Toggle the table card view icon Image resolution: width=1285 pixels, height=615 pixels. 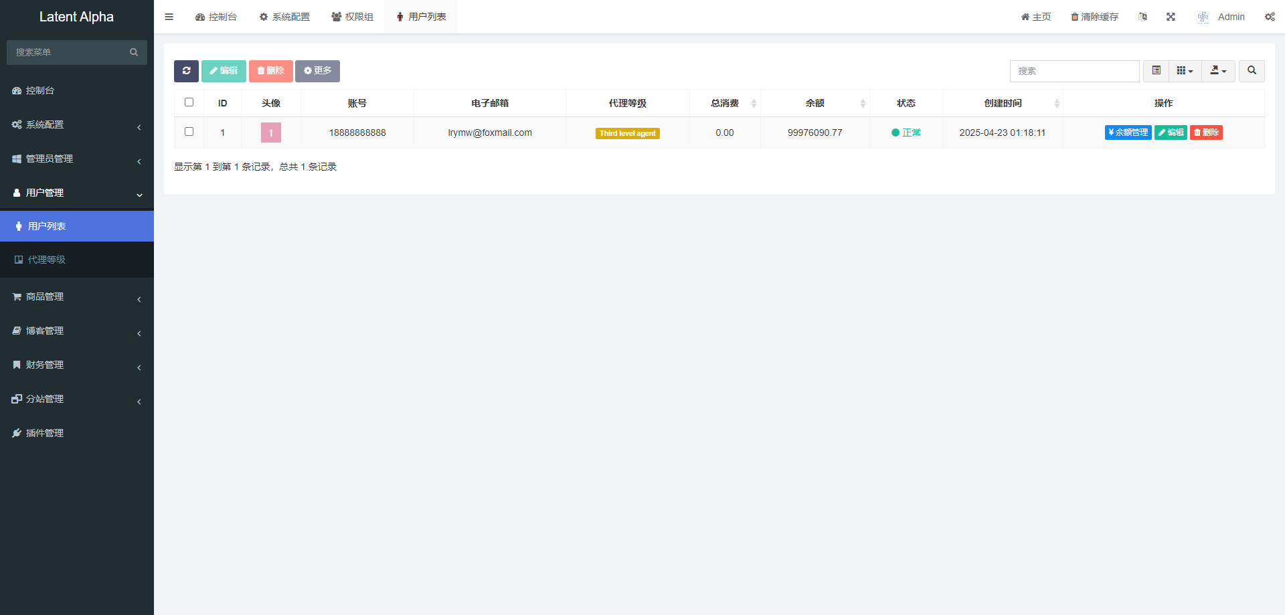tap(1156, 71)
